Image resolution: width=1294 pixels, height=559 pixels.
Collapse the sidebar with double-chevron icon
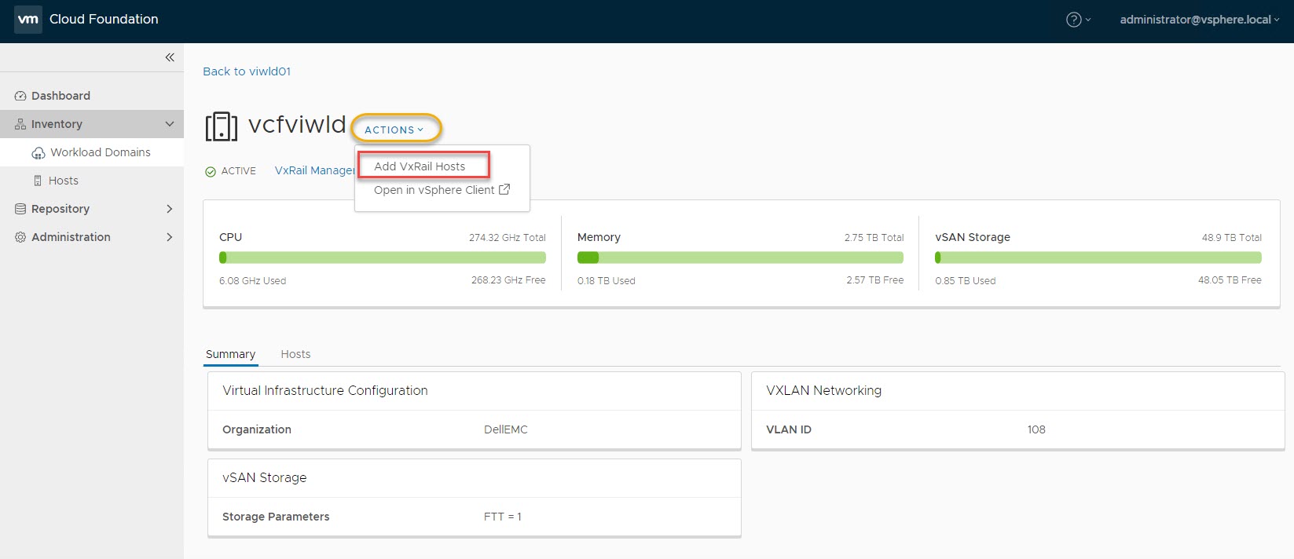(x=170, y=57)
